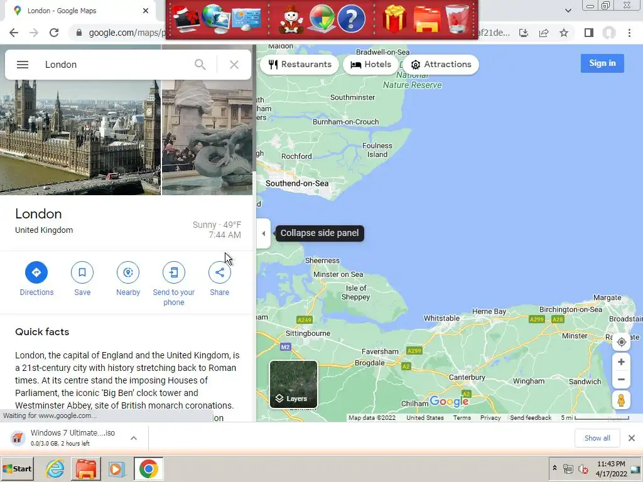Click the United States region link
The image size is (643, 482).
[425, 417]
